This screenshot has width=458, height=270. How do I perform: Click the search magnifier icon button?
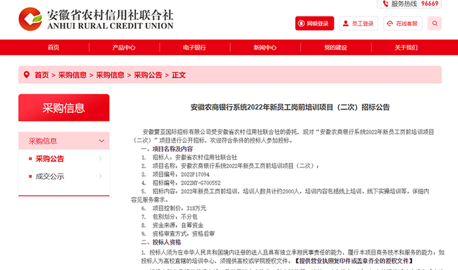(434, 24)
